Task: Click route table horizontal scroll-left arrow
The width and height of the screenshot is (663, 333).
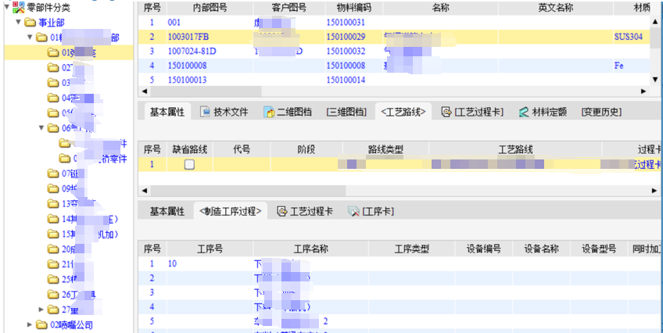Action: pos(144,191)
